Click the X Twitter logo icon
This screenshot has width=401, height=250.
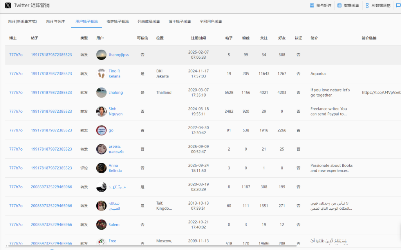(x=8, y=5)
